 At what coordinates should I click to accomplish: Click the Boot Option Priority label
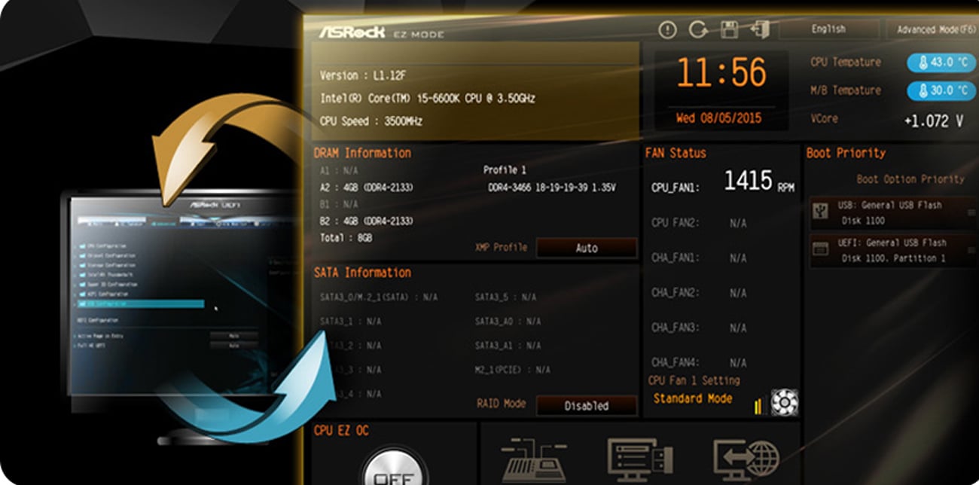pos(910,179)
